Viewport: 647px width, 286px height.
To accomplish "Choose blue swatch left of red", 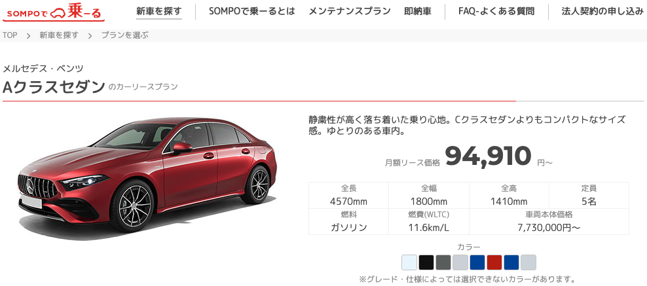I will point(477,262).
